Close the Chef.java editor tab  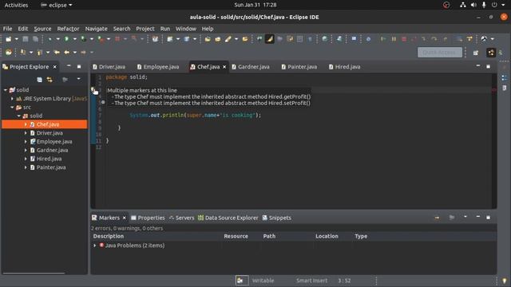(x=224, y=67)
